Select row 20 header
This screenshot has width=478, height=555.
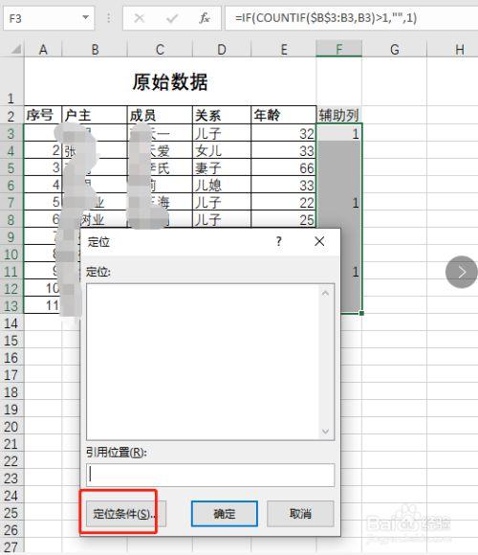pyautogui.click(x=11, y=427)
